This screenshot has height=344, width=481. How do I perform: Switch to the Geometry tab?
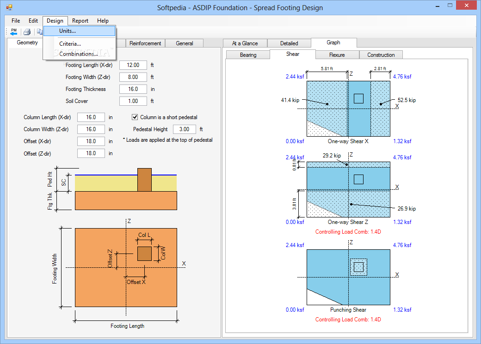click(x=27, y=42)
